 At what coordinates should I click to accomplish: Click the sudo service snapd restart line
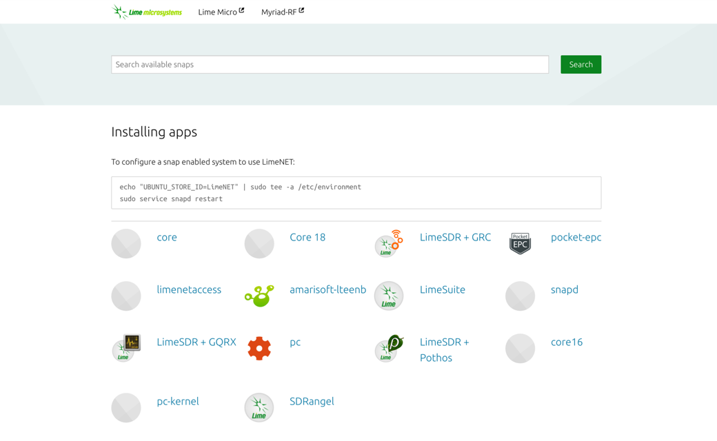171,198
